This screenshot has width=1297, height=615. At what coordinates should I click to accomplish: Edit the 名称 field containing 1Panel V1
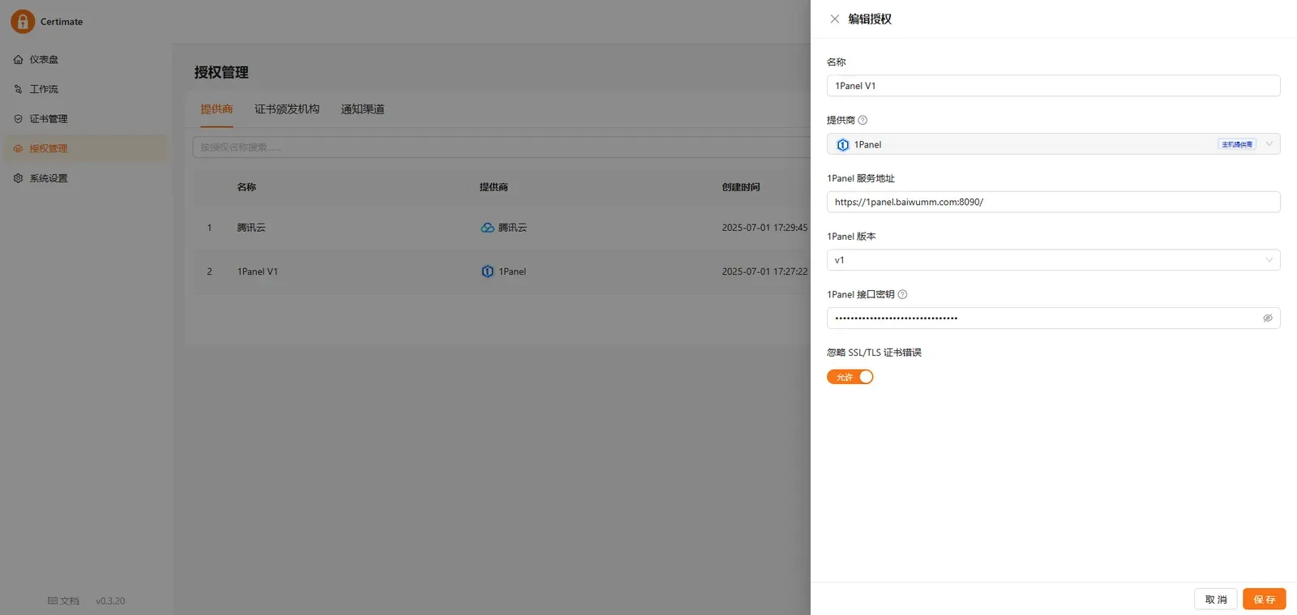[1053, 86]
